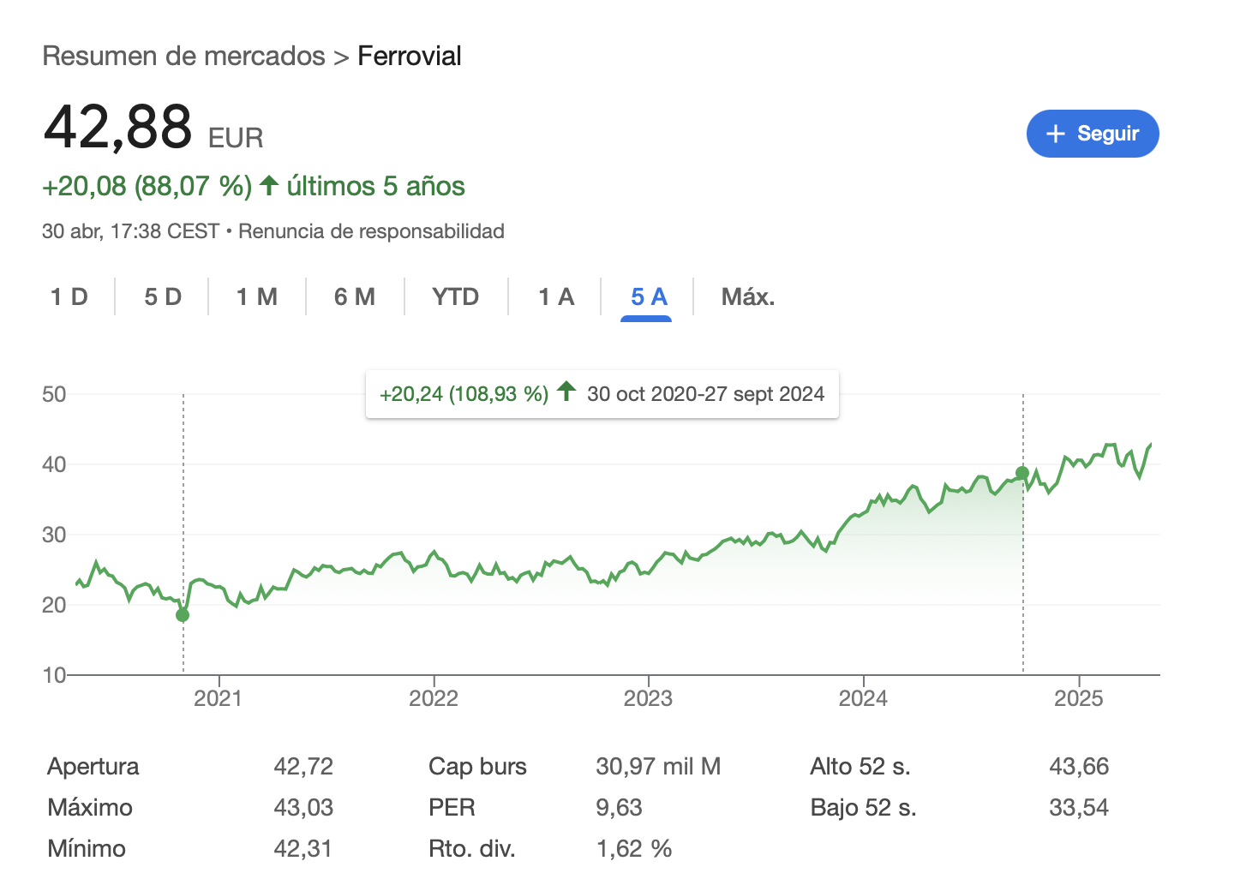
Task: Click the 2025 x-axis label
Action: pyautogui.click(x=1079, y=698)
